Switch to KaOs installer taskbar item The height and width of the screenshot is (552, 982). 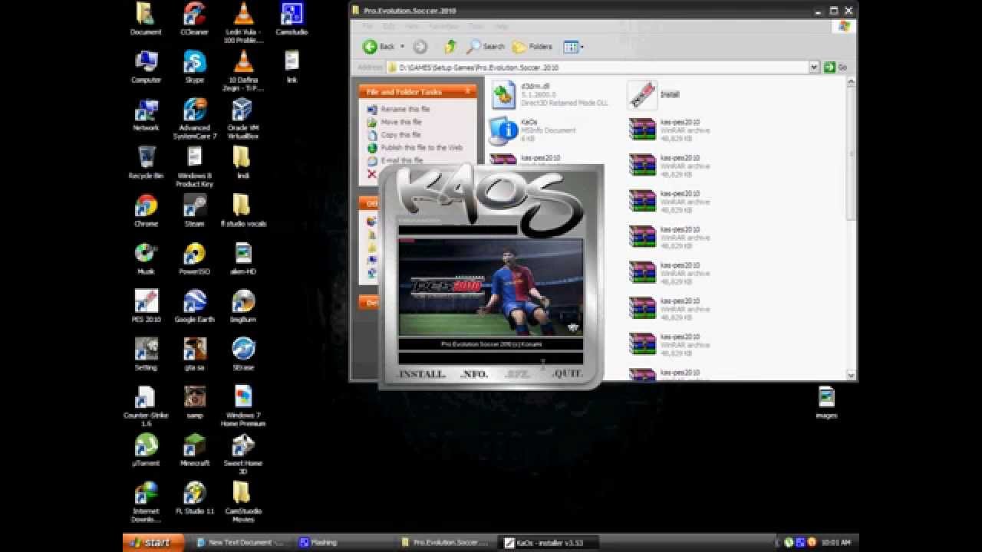[x=547, y=543]
